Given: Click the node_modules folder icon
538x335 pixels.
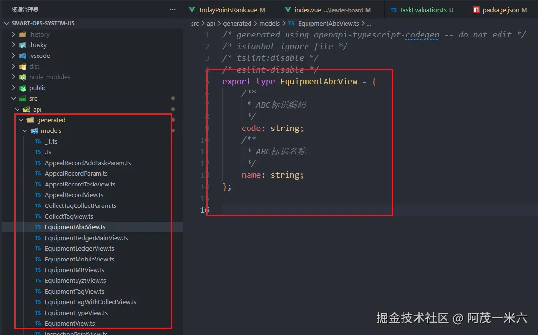Looking at the screenshot, I should click(x=22, y=77).
